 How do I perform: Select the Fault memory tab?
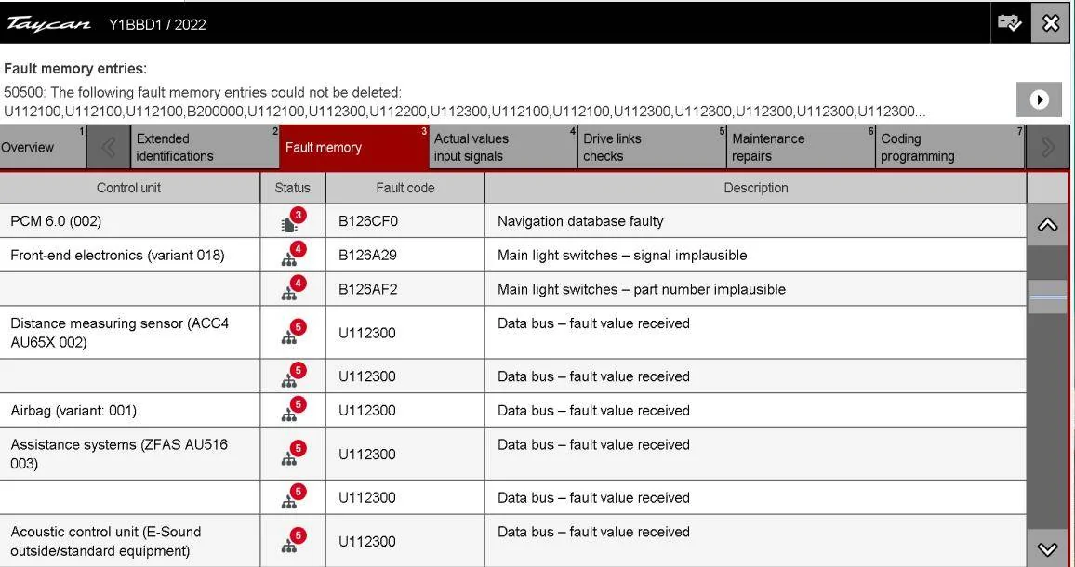click(353, 148)
